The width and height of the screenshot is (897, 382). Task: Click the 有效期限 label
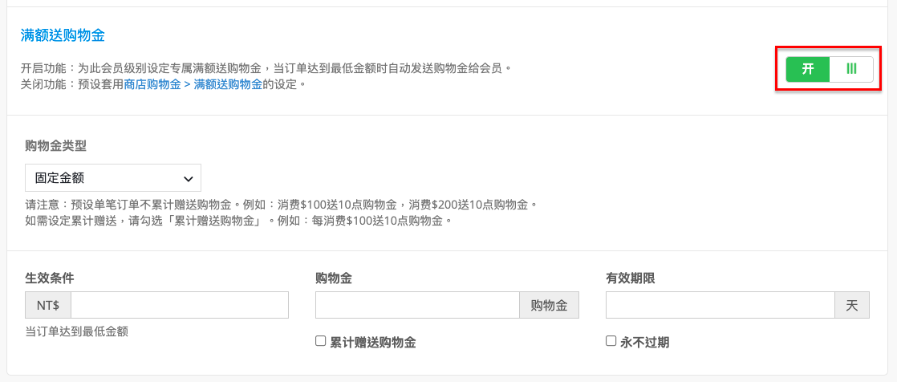[x=631, y=278]
